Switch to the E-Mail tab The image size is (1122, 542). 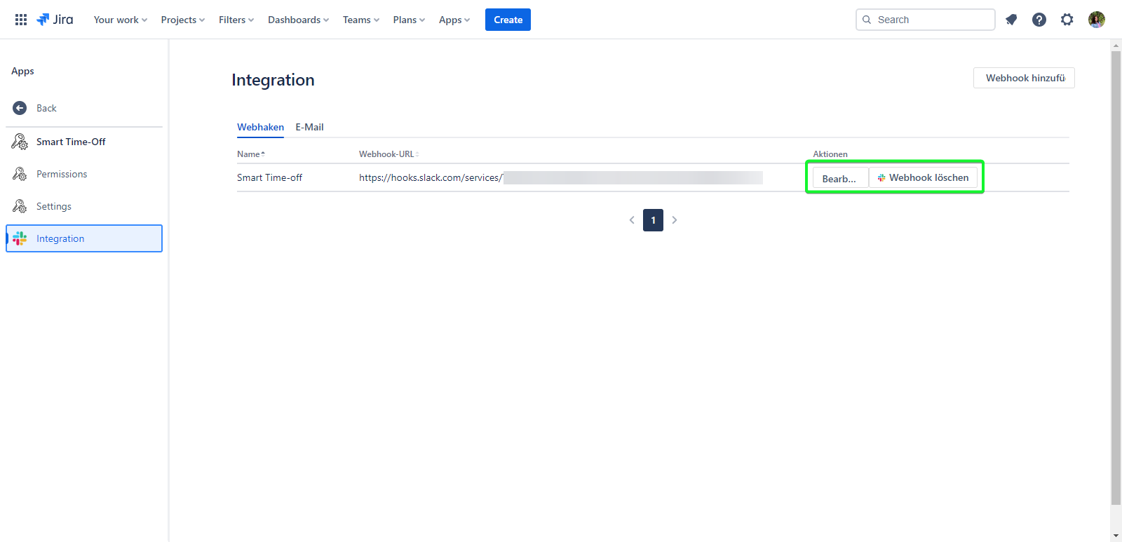point(309,127)
